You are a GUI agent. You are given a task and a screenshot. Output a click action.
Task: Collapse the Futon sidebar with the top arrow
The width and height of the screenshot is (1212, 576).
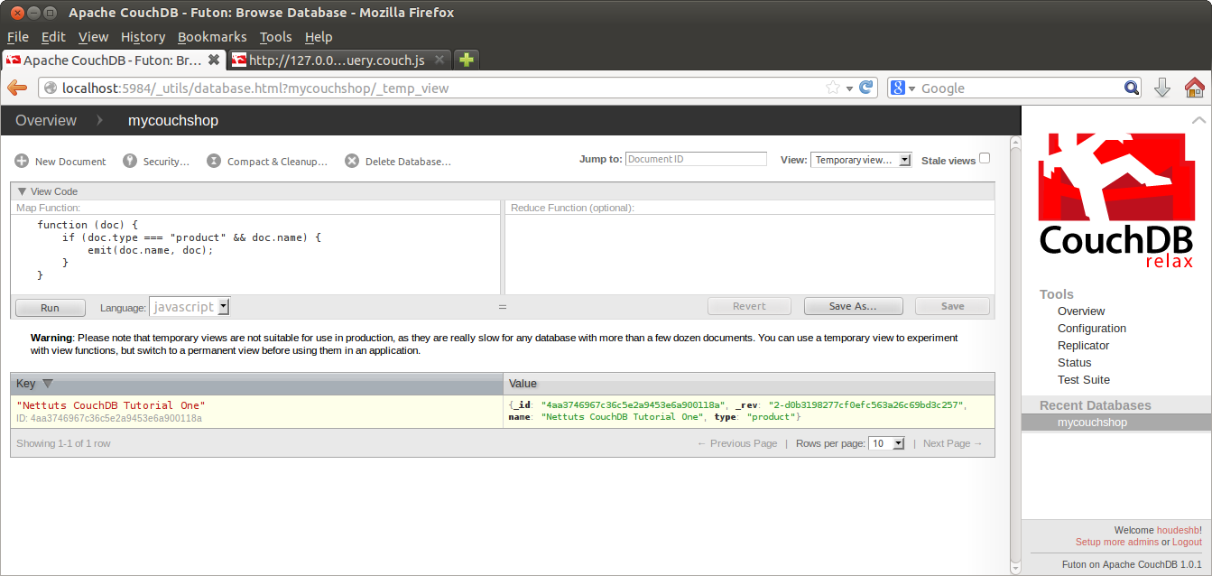(1198, 120)
